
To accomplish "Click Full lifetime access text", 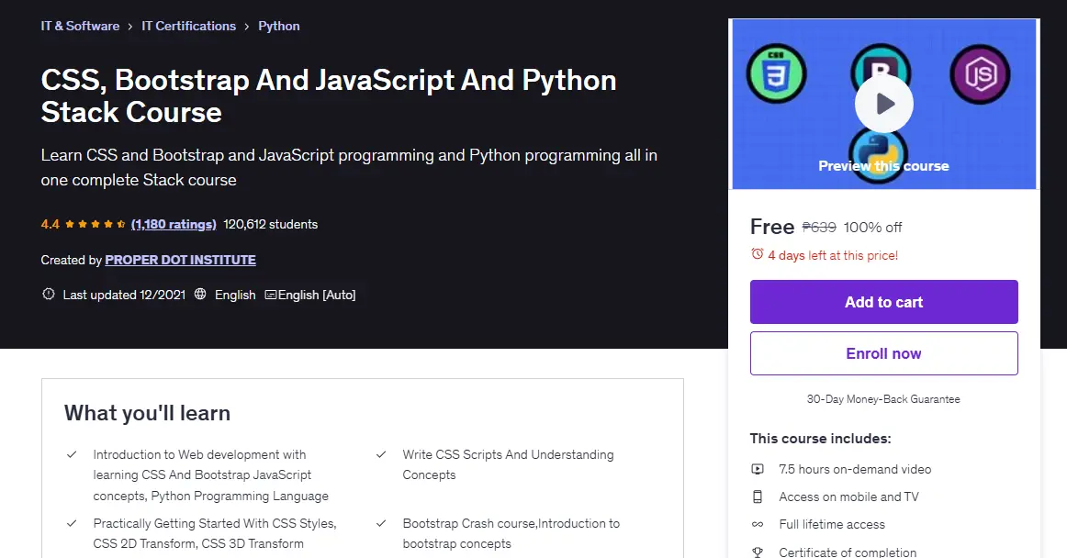I will click(x=832, y=524).
